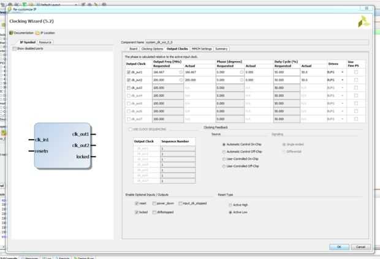
Task: Click the OK button
Action: click(x=339, y=247)
